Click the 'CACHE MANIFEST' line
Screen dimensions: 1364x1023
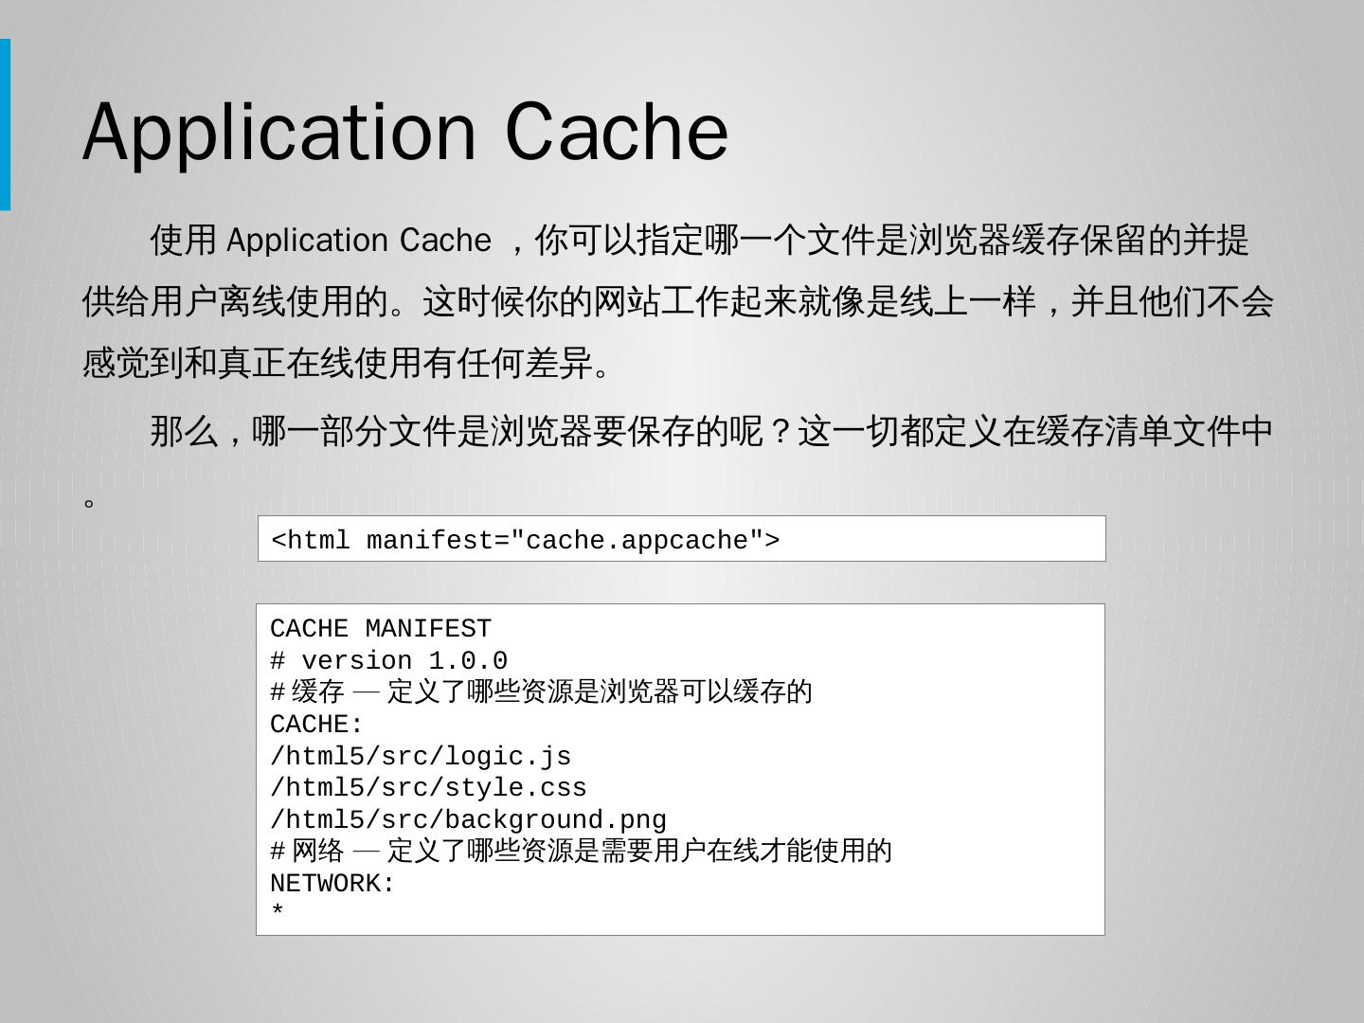click(381, 629)
